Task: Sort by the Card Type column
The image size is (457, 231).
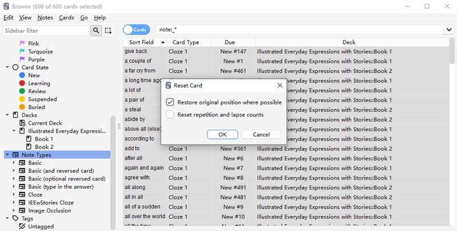Action: (189, 42)
